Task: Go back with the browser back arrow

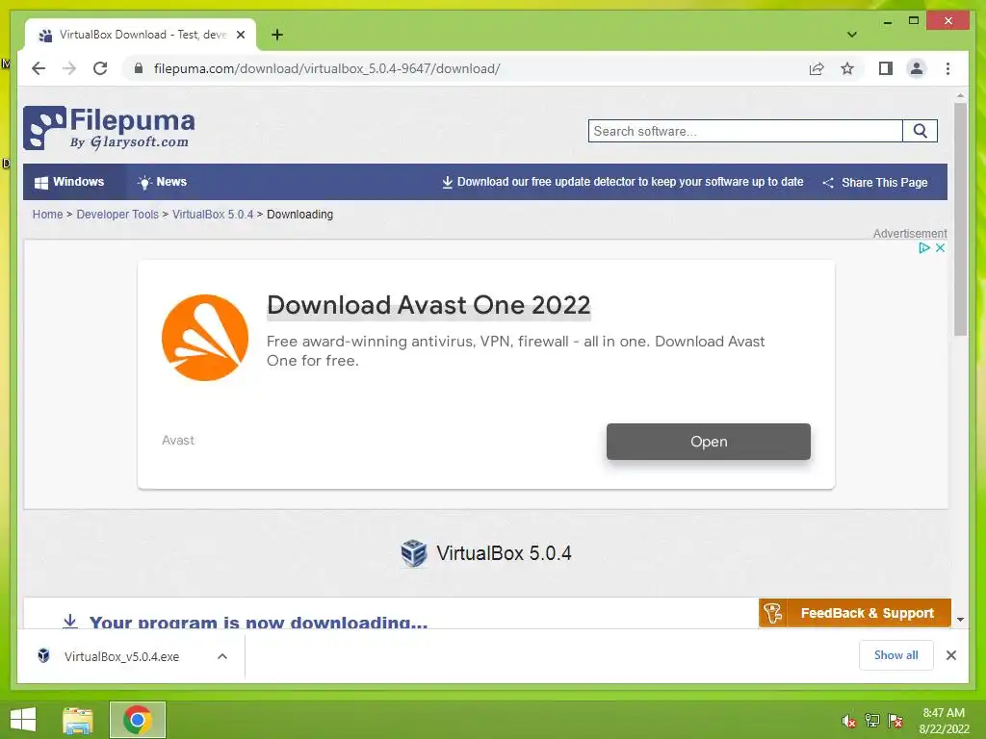Action: tap(39, 68)
